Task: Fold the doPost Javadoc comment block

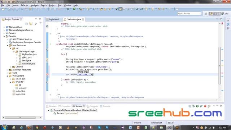Action: click(x=51, y=95)
